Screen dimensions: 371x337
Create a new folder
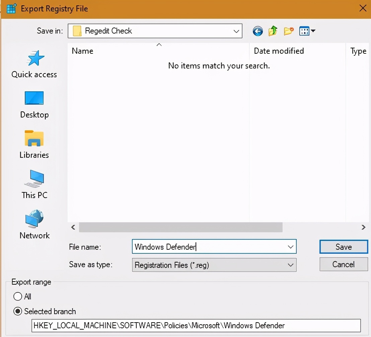(288, 31)
